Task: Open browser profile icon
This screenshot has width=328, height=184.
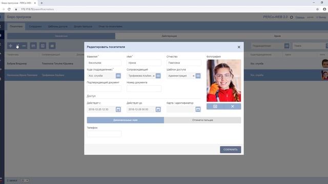Action: (324, 9)
